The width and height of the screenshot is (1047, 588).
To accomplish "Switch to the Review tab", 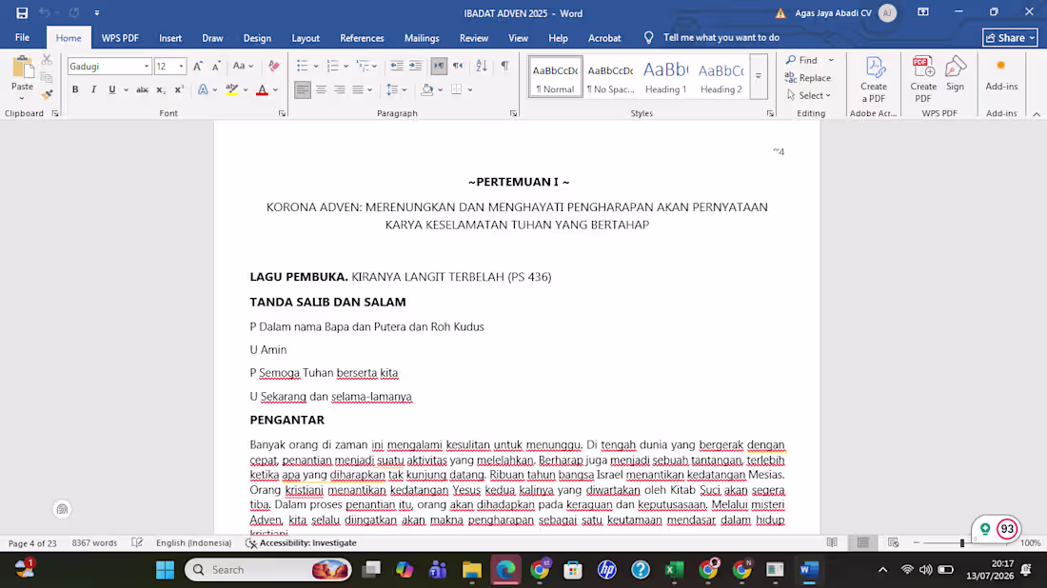I will pyautogui.click(x=473, y=38).
